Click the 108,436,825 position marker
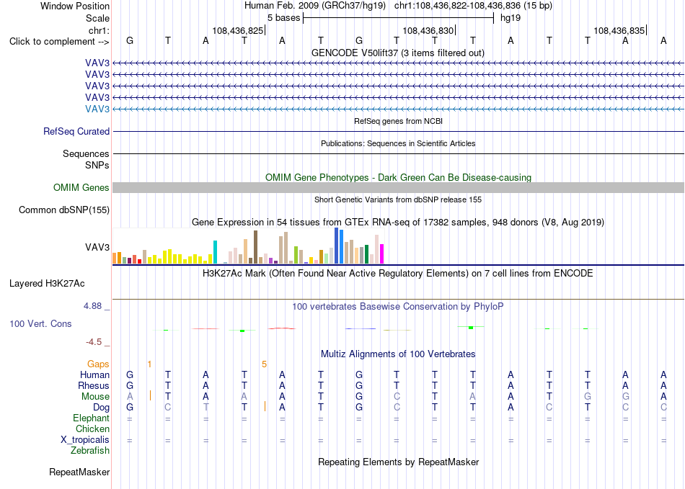This screenshot has height=489, width=685. pos(238,30)
